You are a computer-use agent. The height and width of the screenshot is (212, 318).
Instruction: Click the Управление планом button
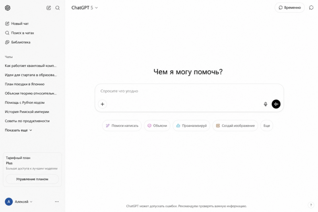32,179
